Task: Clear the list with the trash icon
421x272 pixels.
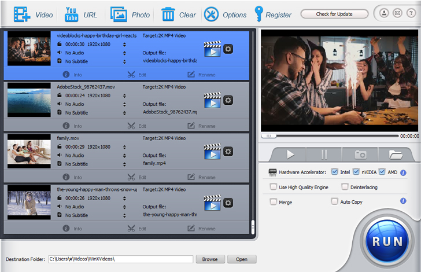Action: click(x=168, y=14)
